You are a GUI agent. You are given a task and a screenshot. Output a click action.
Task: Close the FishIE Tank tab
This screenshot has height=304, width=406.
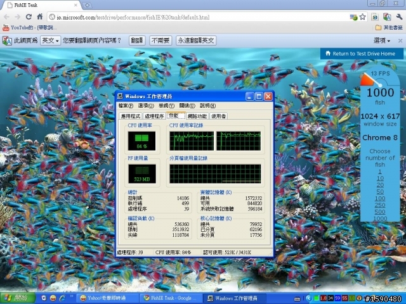pos(75,5)
